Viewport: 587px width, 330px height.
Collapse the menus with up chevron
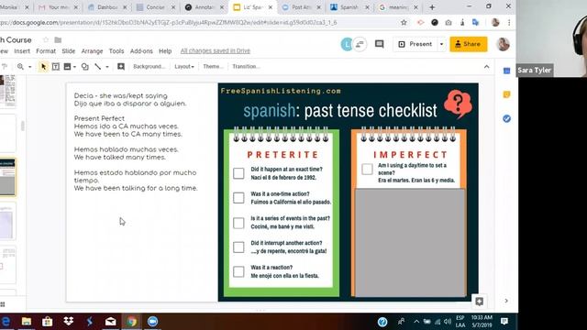point(487,67)
